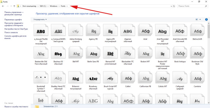210x108 pixels.
Task: Open Языки и службы текстового link
Action: click(x=16, y=107)
